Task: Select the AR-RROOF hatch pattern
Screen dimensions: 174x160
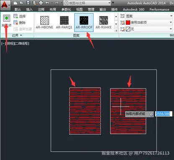Action: 84,22
